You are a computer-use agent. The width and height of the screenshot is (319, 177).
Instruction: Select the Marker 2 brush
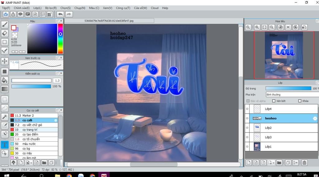(34, 116)
